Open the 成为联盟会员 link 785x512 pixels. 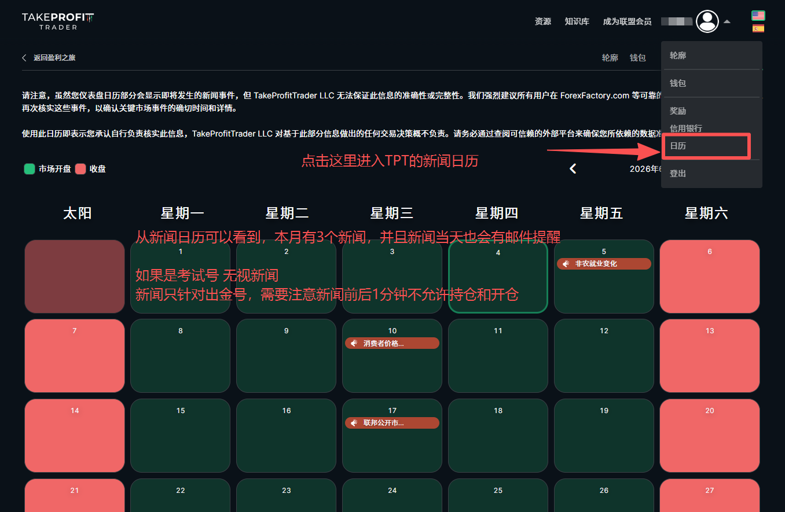click(x=627, y=21)
